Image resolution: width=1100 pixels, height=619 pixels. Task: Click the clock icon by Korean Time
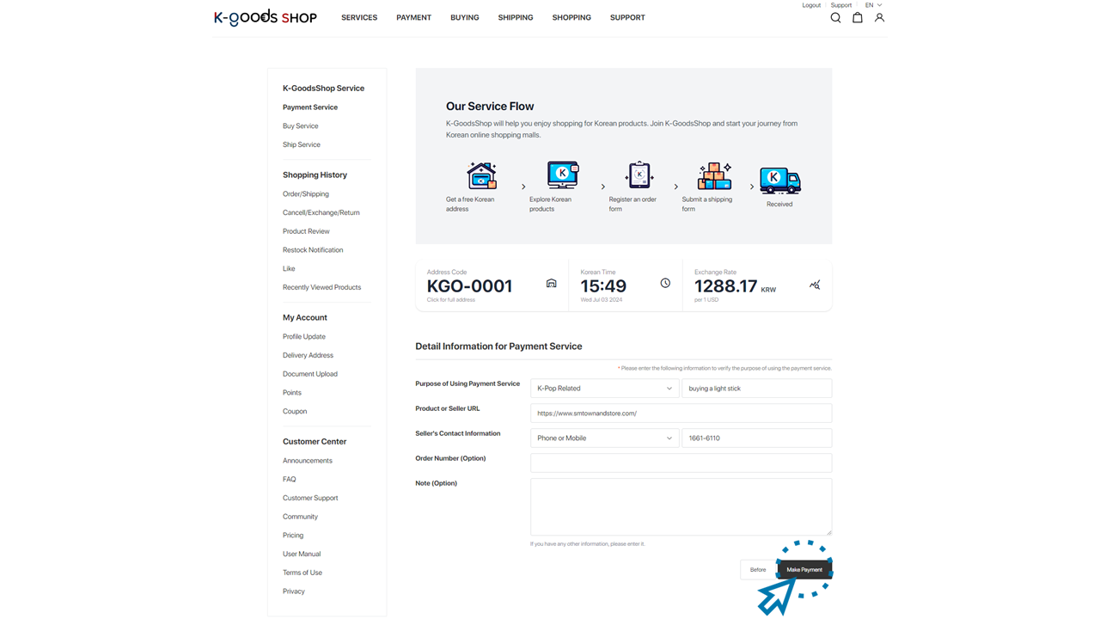click(x=665, y=284)
